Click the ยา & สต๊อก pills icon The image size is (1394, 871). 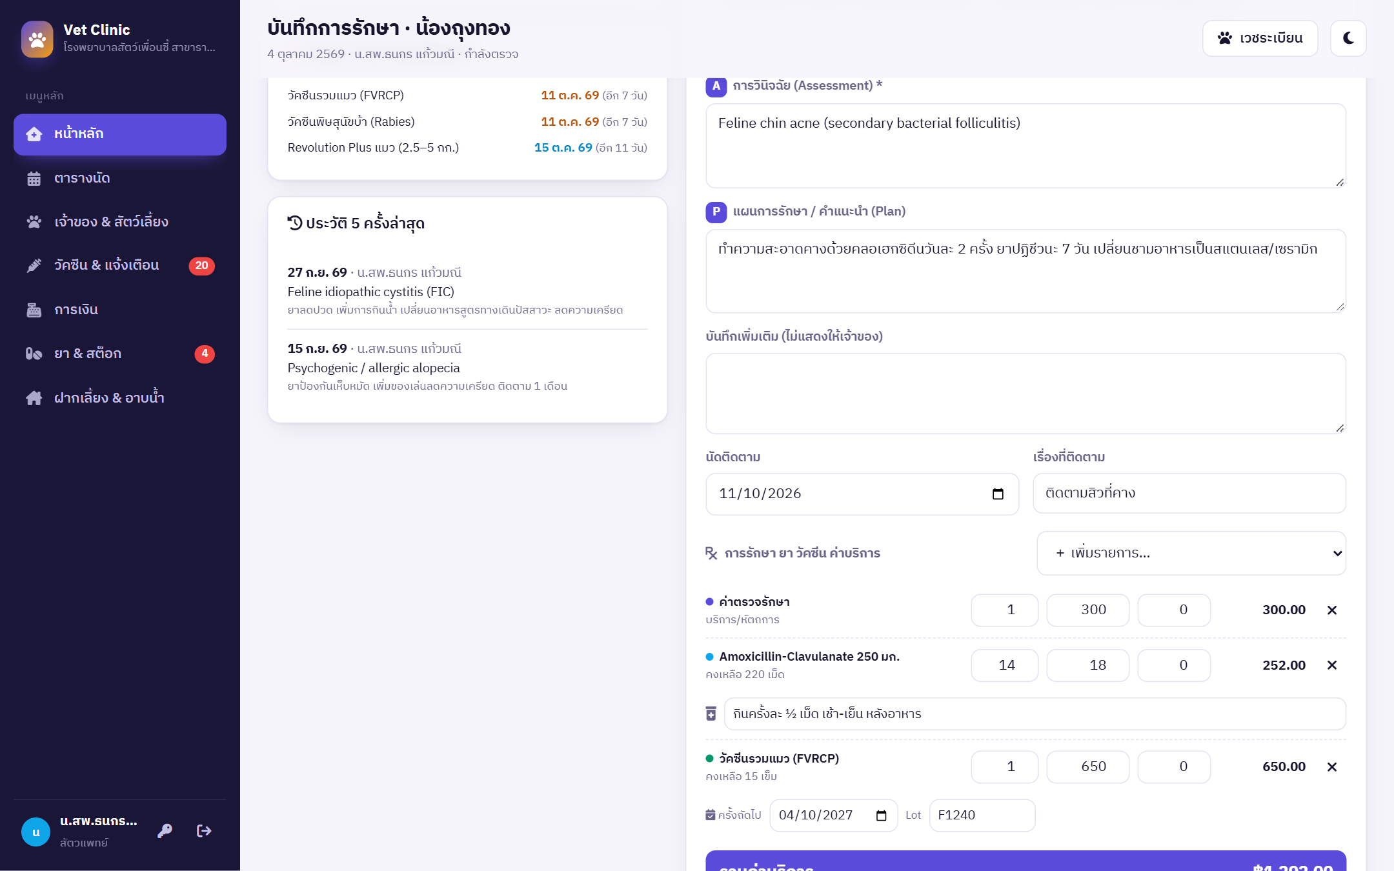[34, 354]
